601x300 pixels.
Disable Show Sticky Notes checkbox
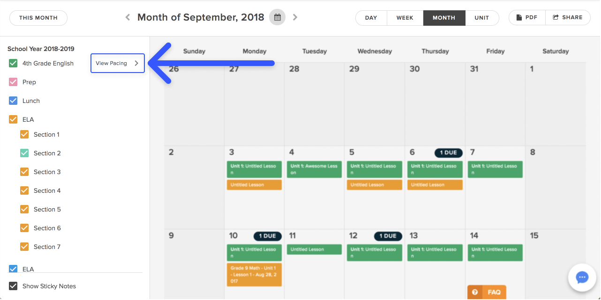(13, 286)
